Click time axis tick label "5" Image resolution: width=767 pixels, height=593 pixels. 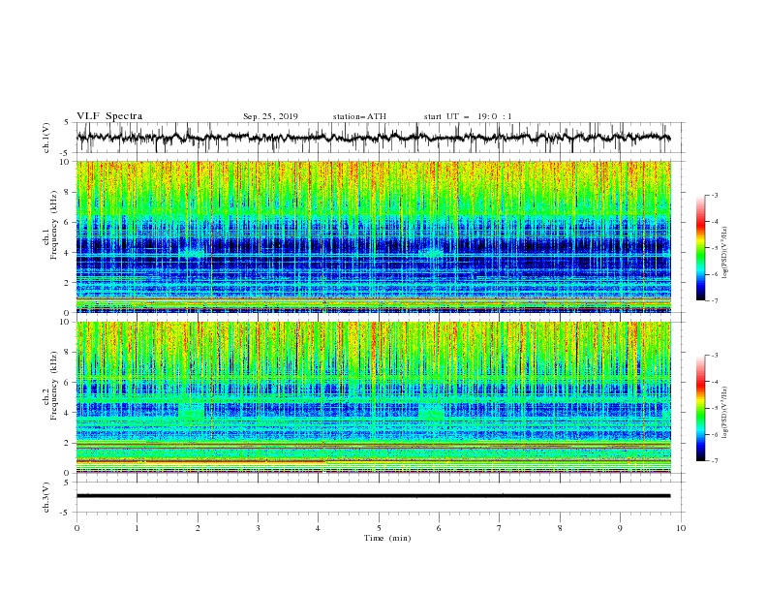pos(379,528)
